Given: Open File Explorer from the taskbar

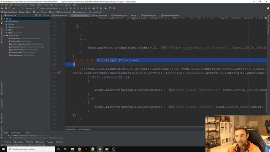Looking at the screenshot, I should pyautogui.click(x=72, y=149).
